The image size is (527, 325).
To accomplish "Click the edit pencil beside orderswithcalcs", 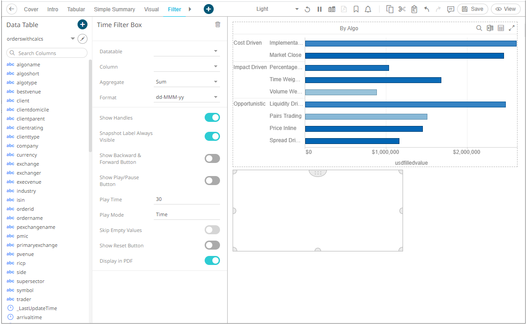I will [82, 39].
